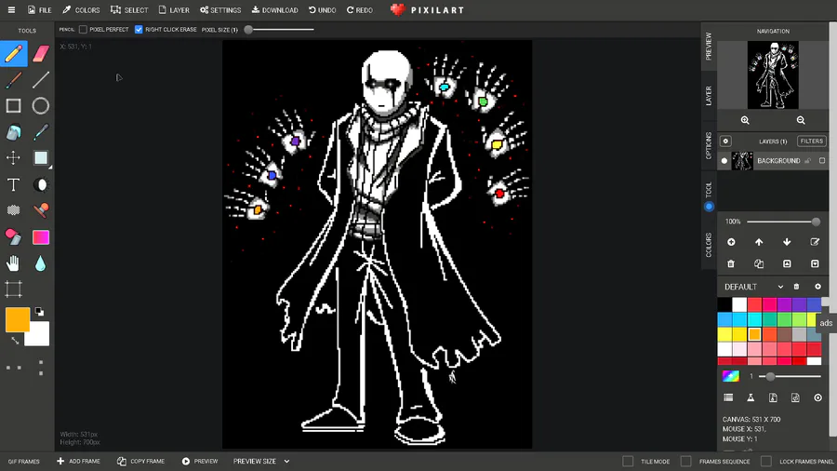The image size is (837, 471).
Task: Select the Line tool
Action: (x=41, y=79)
